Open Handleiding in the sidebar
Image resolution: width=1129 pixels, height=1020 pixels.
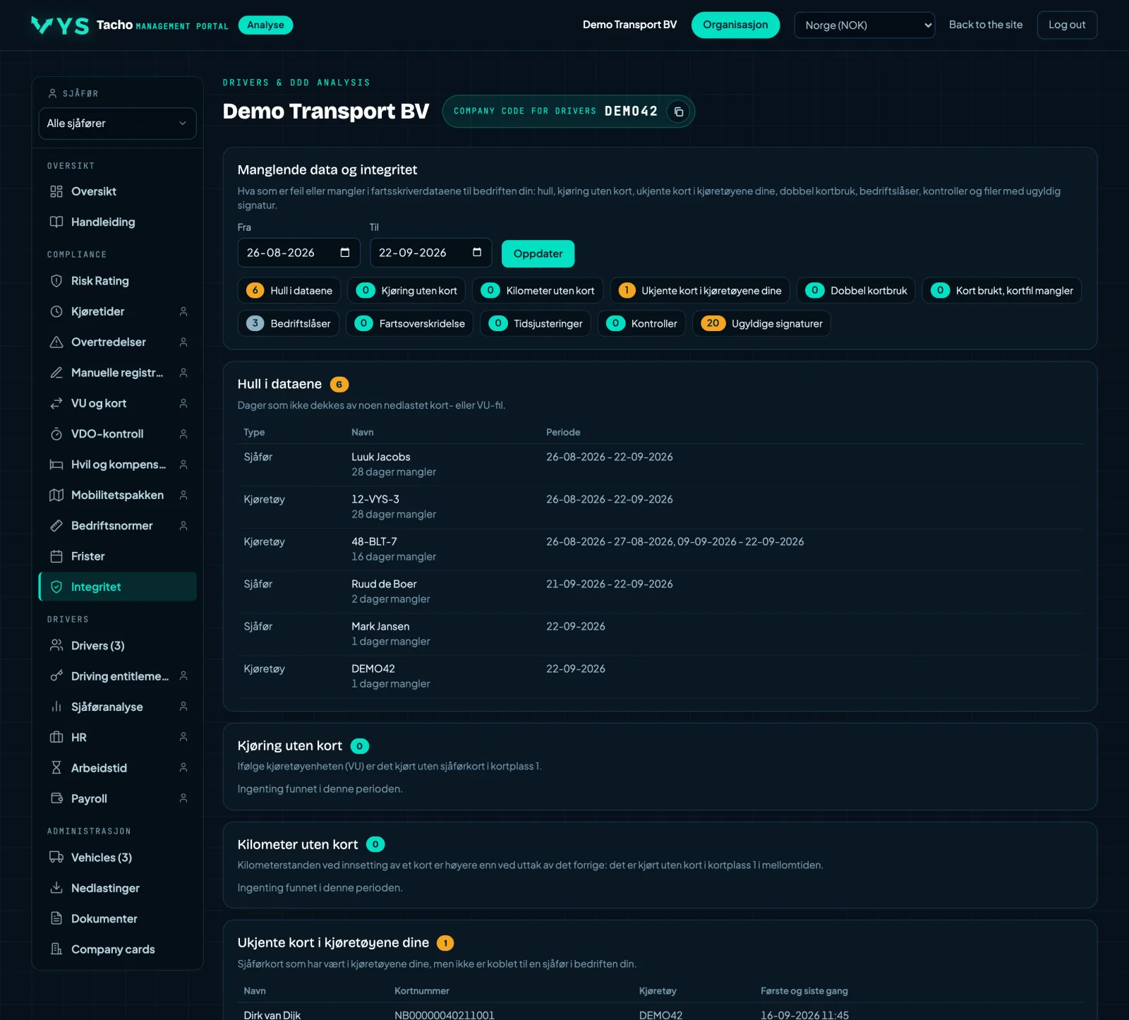coord(117,222)
